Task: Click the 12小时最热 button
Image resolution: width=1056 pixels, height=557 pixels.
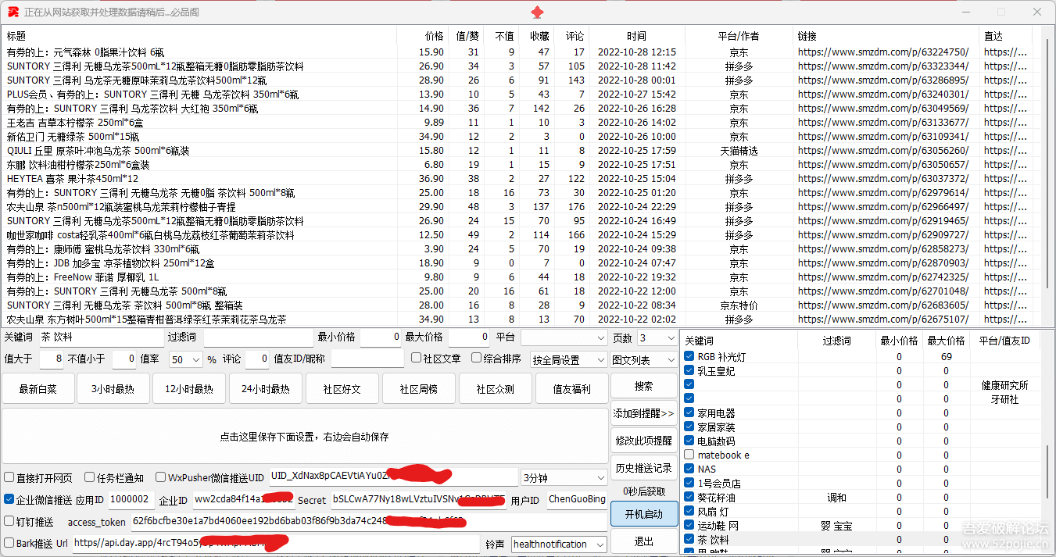Action: (x=188, y=388)
